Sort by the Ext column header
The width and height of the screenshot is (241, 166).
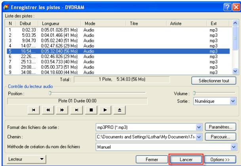[x=218, y=23]
